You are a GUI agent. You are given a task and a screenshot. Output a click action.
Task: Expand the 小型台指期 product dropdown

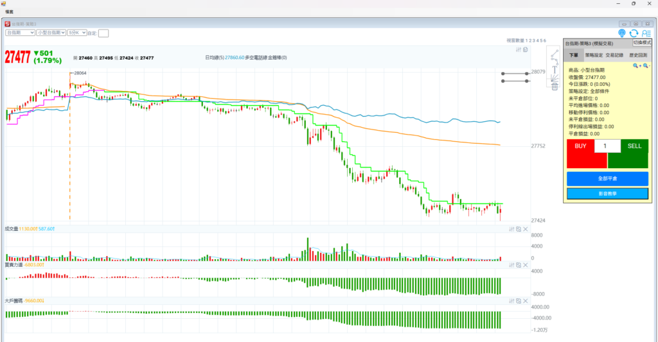[51, 32]
